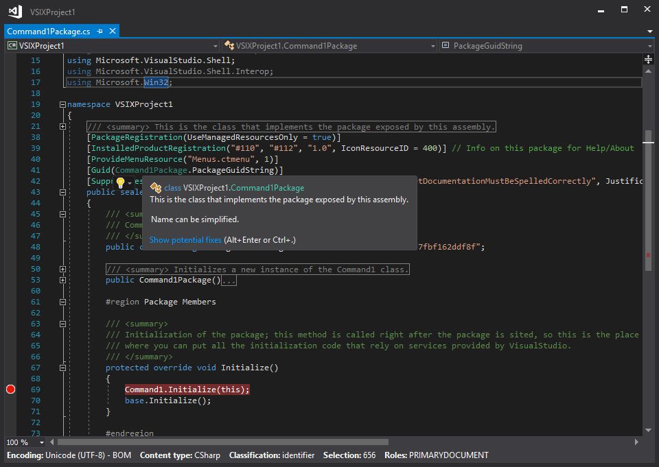The width and height of the screenshot is (659, 467).
Task: Click 'protected override void Initialize()' declaration
Action: [192, 368]
